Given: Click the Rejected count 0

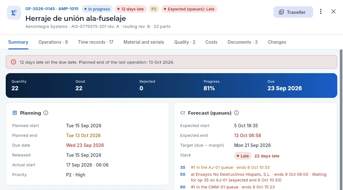Looking at the screenshot, I should click(x=141, y=88).
